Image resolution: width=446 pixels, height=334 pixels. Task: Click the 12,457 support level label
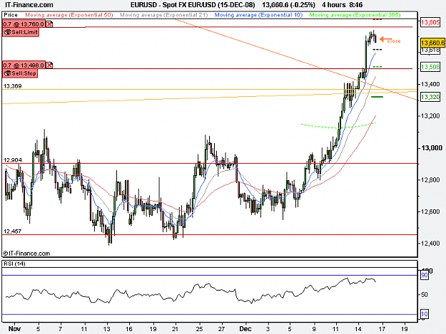tap(13, 231)
